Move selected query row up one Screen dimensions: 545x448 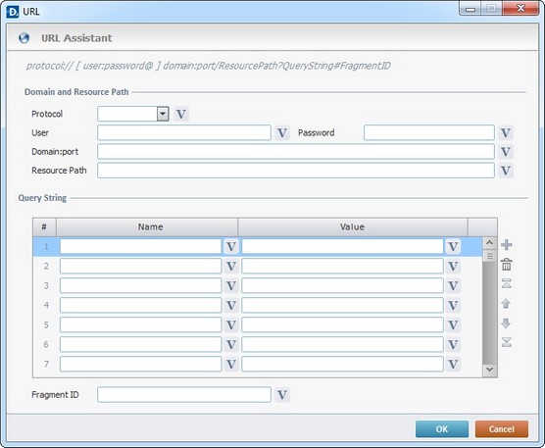(506, 304)
